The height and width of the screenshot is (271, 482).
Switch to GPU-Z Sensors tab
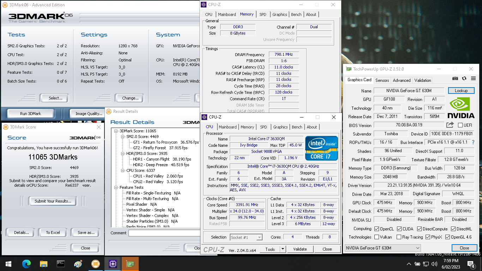click(x=382, y=80)
